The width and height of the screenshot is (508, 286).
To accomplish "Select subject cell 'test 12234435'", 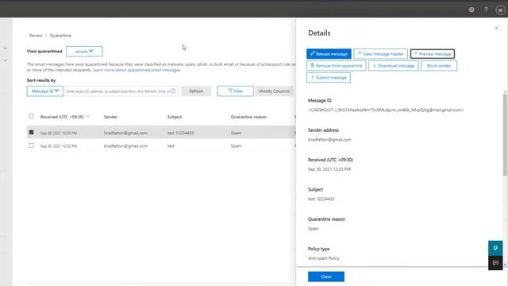I will pyautogui.click(x=180, y=133).
